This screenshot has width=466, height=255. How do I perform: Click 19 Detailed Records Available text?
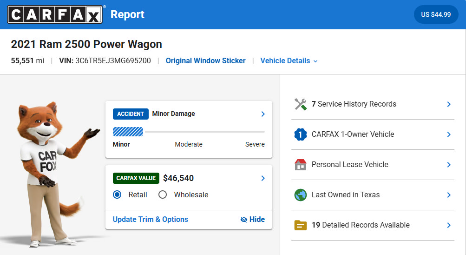pos(361,225)
